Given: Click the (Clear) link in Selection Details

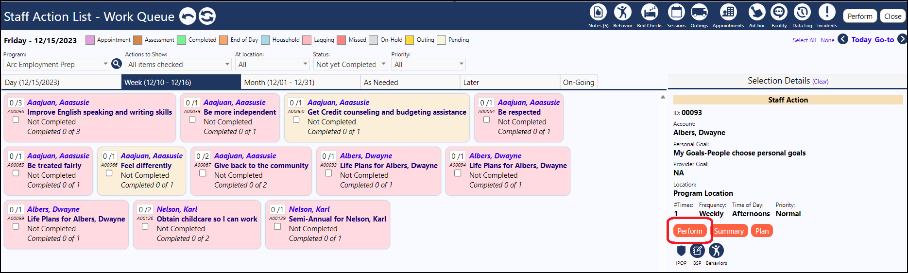Looking at the screenshot, I should (x=821, y=82).
